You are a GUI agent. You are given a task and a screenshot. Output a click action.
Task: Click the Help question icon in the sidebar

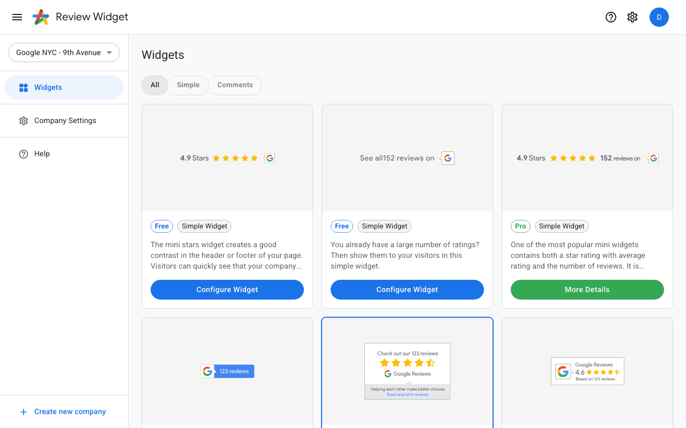pos(24,154)
